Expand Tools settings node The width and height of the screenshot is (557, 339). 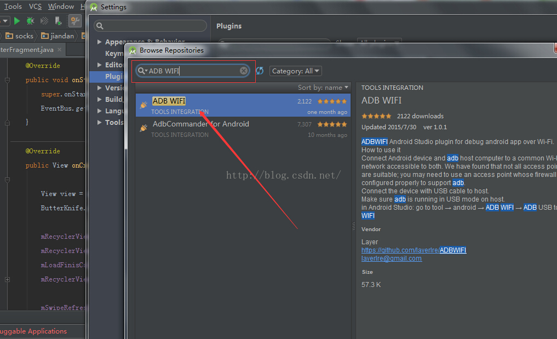point(100,122)
